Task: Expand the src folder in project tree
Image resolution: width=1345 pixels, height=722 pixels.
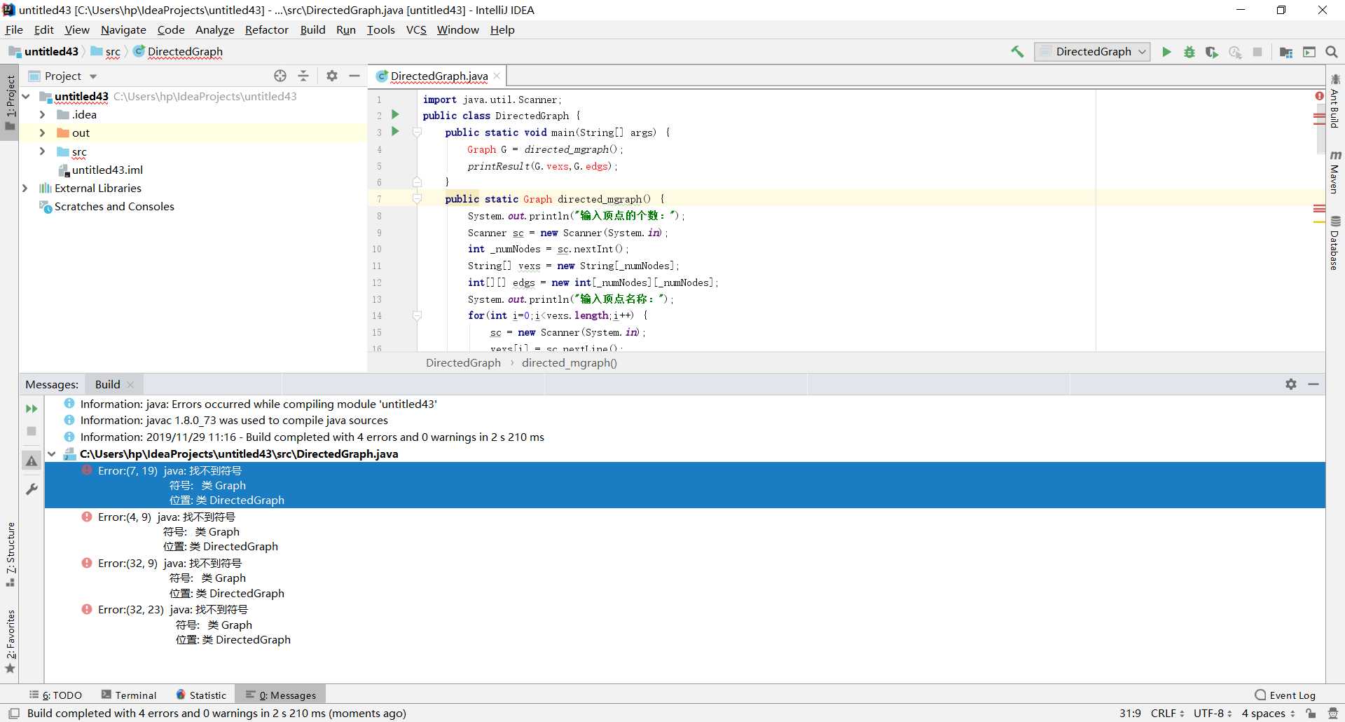Action: [x=42, y=151]
